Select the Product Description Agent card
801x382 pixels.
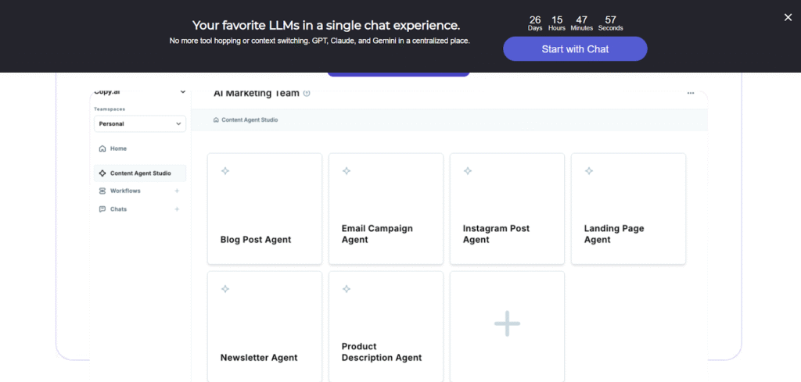coord(386,327)
